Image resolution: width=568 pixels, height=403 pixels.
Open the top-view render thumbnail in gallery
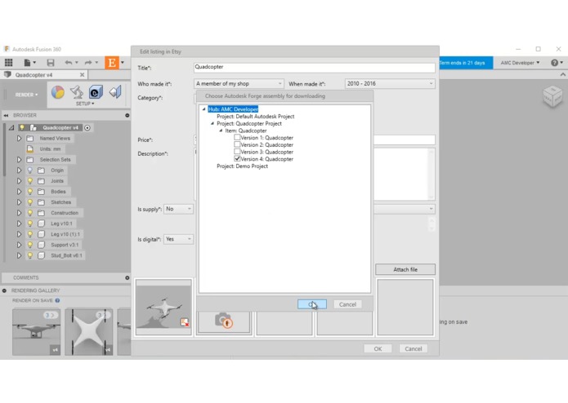[x=89, y=332]
